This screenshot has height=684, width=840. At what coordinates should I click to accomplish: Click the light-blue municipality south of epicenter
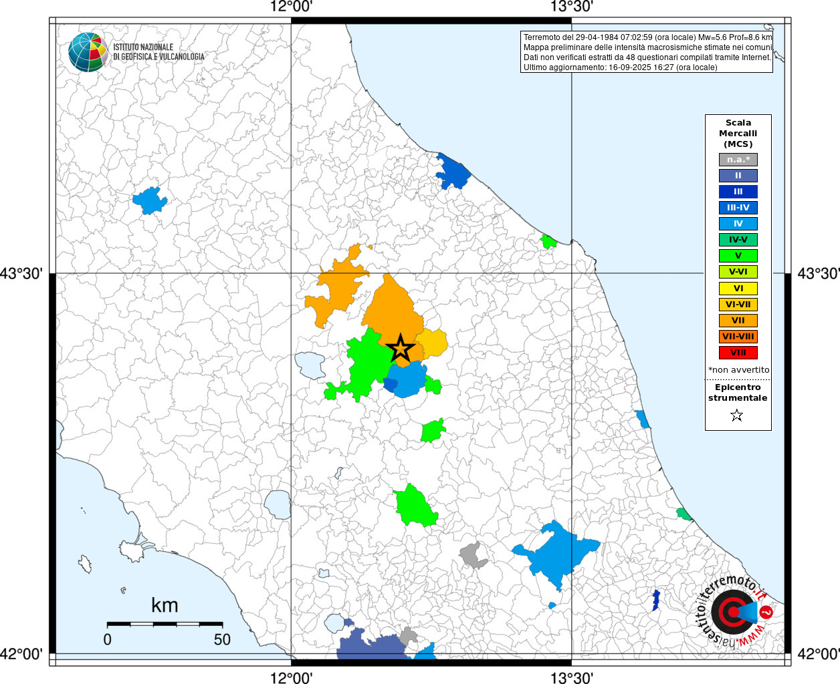pyautogui.click(x=409, y=379)
